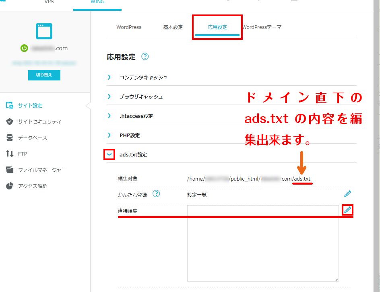Click the green power status icon
The width and height of the screenshot is (380, 292).
24,48
